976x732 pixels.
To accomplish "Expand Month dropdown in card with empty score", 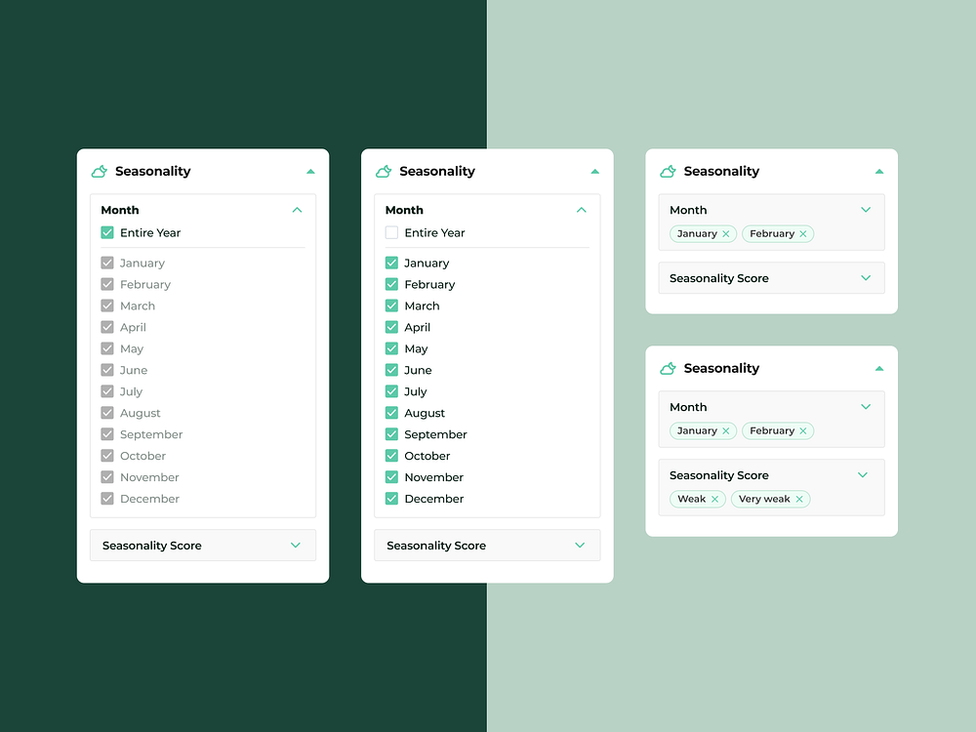I will coord(866,210).
